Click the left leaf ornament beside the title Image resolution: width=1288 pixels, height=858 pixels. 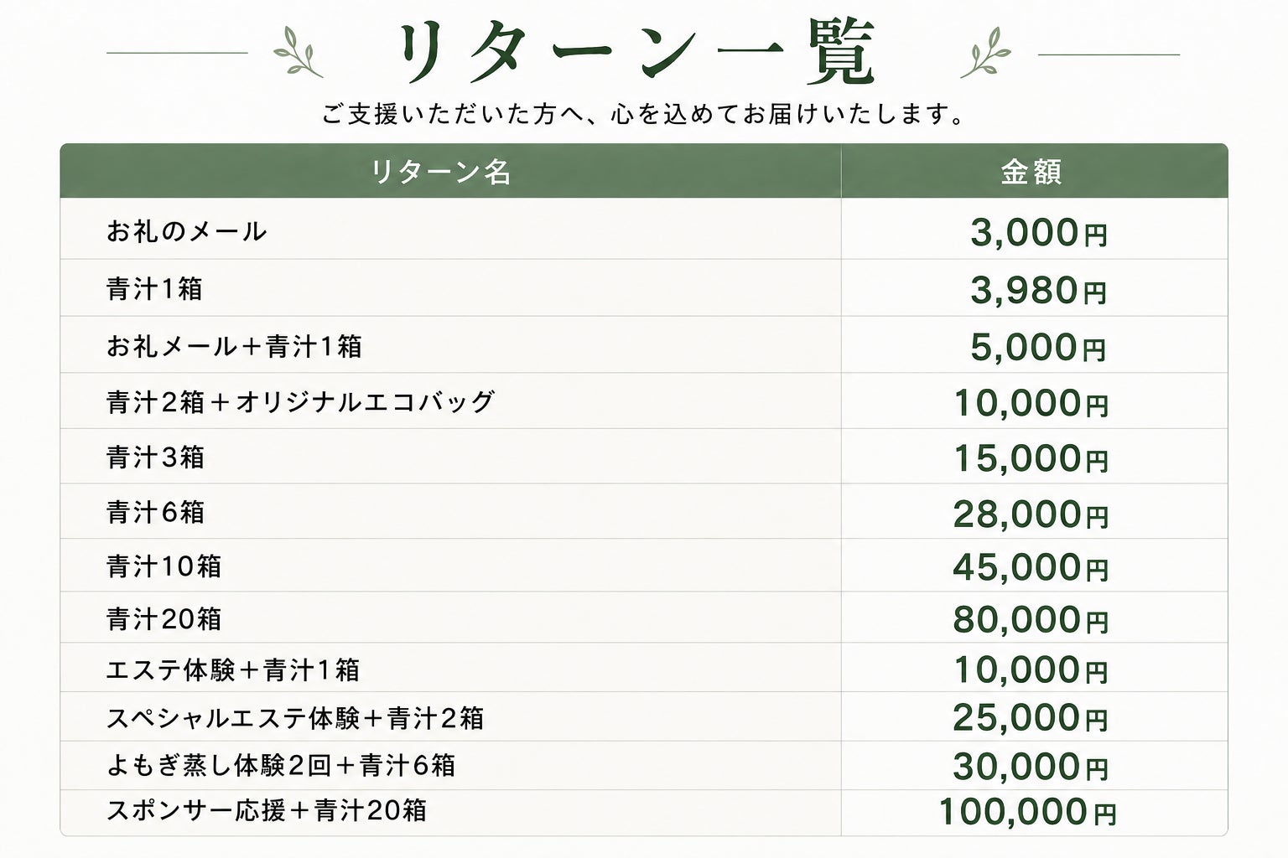click(298, 52)
